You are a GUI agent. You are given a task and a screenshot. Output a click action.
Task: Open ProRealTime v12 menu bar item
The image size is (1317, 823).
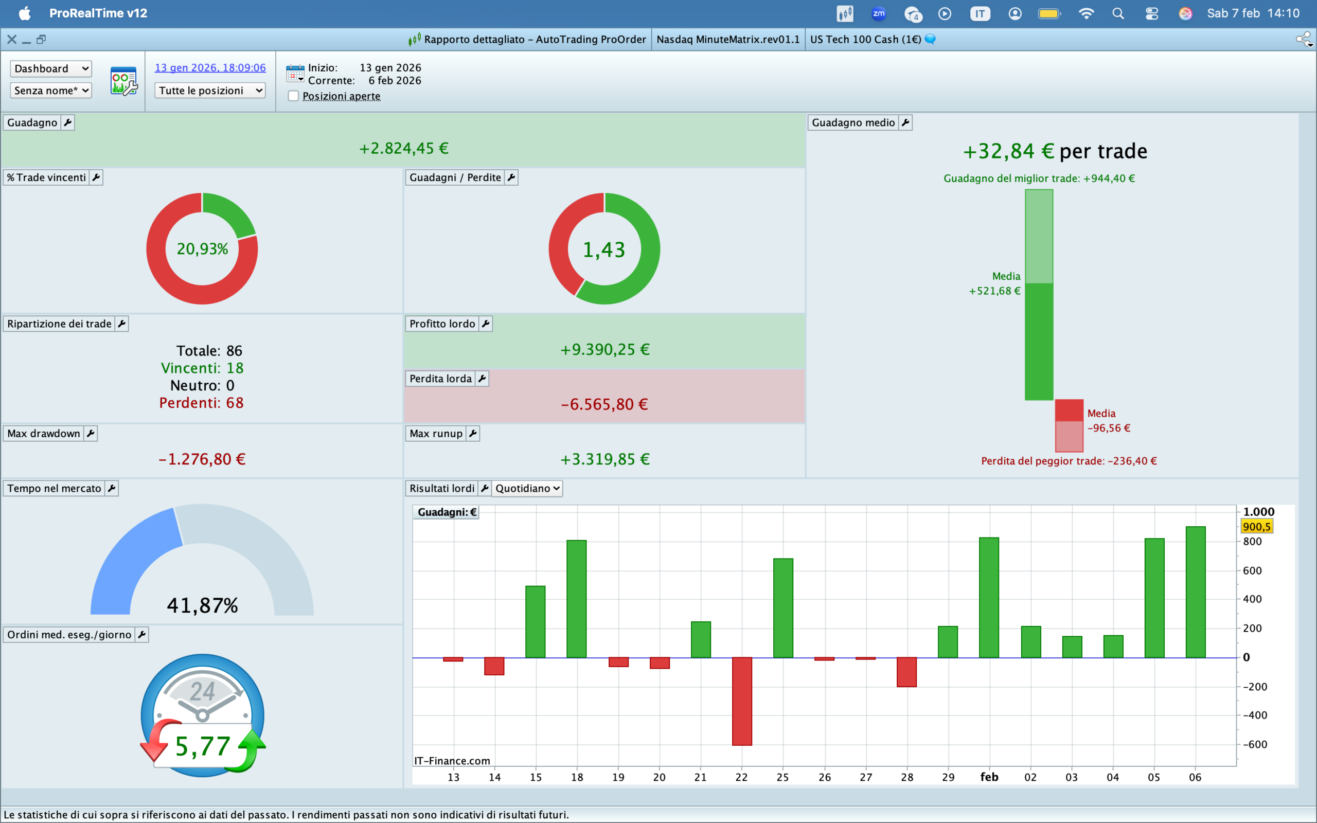tap(98, 13)
